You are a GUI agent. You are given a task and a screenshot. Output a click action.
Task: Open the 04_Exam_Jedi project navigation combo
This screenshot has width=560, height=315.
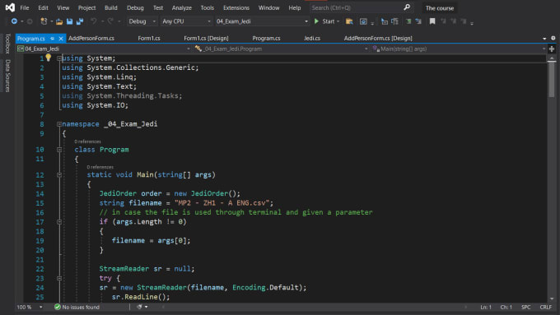pos(104,49)
